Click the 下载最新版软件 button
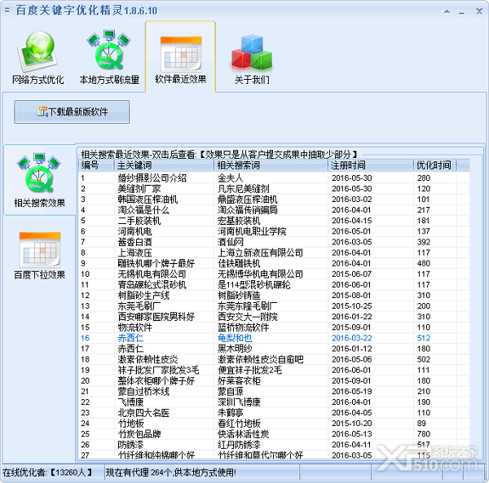Viewport: 489px width, 483px height. click(72, 112)
